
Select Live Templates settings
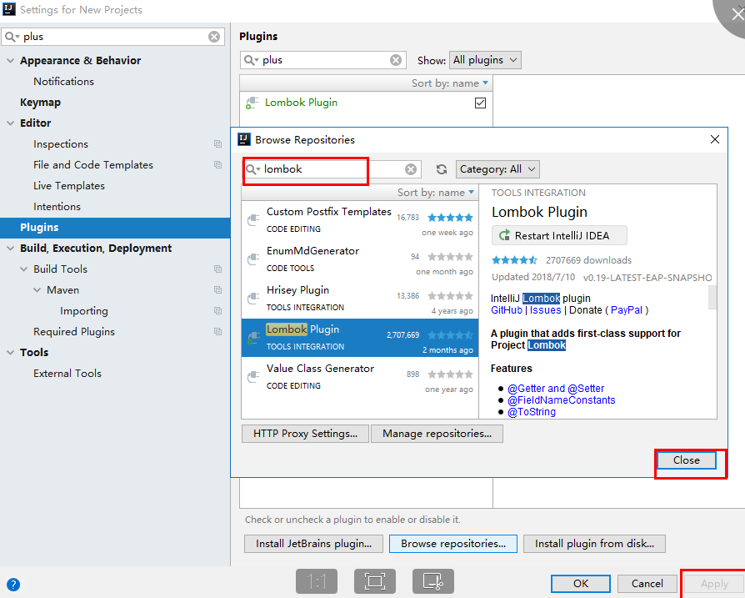(x=69, y=186)
